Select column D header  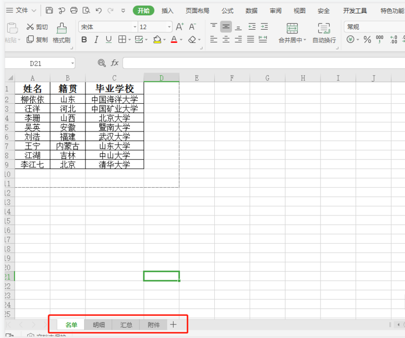click(x=162, y=78)
